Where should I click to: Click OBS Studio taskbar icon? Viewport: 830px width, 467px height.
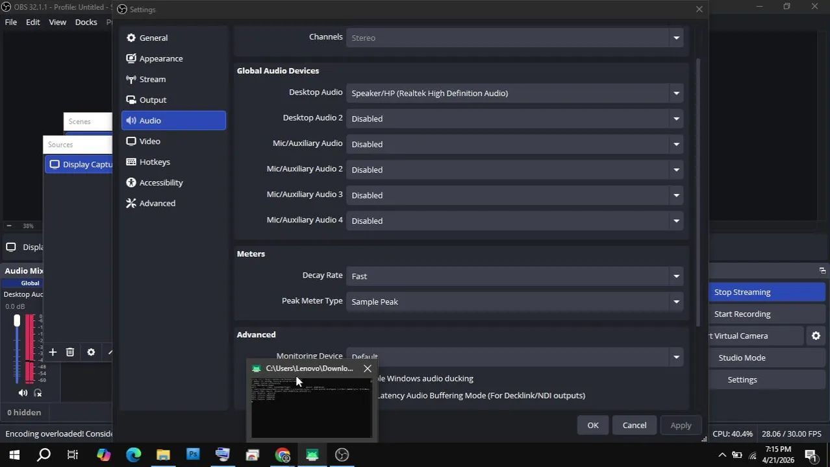point(342,455)
